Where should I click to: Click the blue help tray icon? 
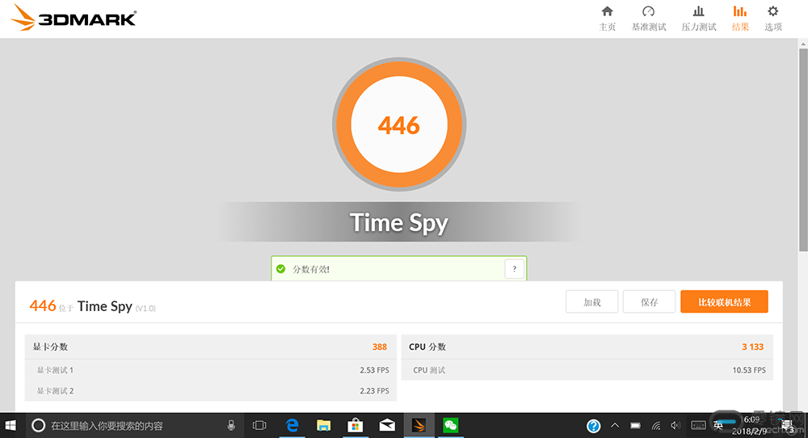tap(594, 426)
